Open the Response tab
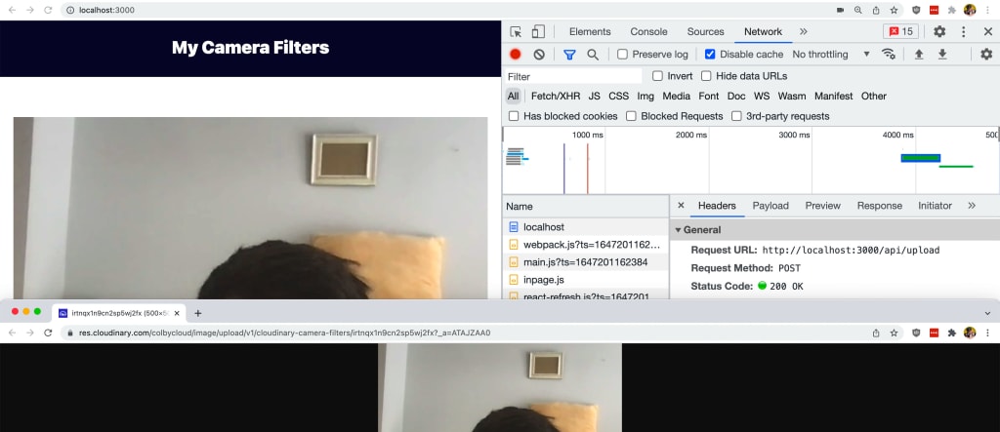This screenshot has width=1000, height=432. (880, 205)
